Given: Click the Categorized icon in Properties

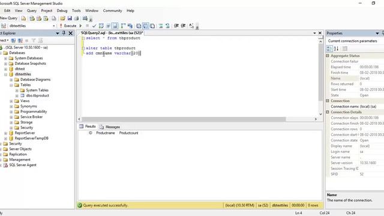Looking at the screenshot, I should (329, 49).
